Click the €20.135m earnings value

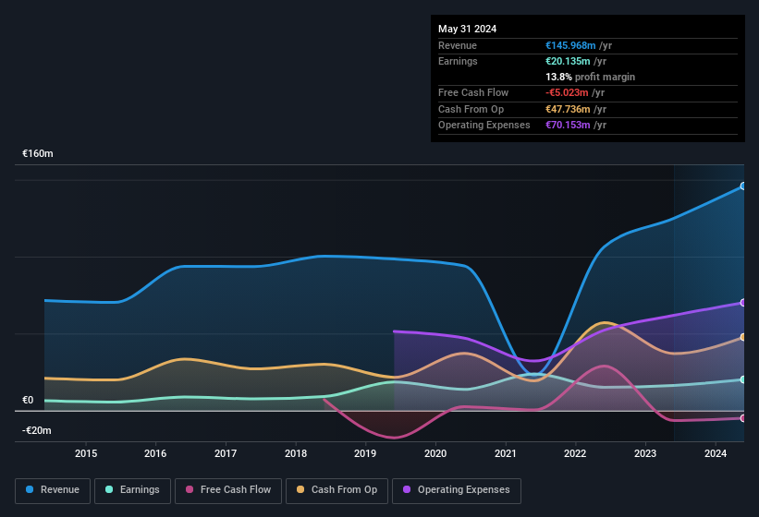click(568, 61)
